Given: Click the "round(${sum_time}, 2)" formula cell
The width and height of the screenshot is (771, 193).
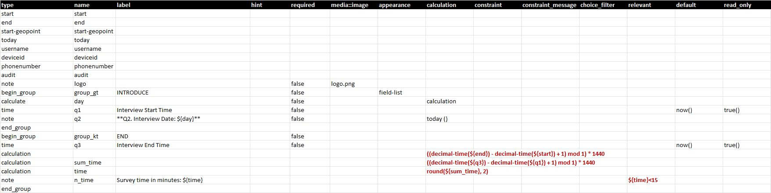Looking at the screenshot, I should pyautogui.click(x=458, y=171).
